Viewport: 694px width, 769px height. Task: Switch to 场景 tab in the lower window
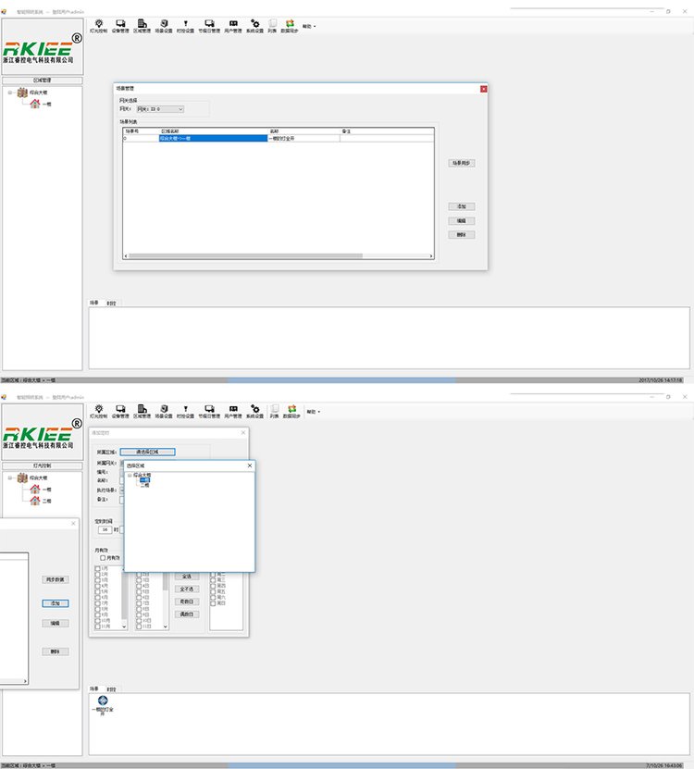pyautogui.click(x=94, y=688)
